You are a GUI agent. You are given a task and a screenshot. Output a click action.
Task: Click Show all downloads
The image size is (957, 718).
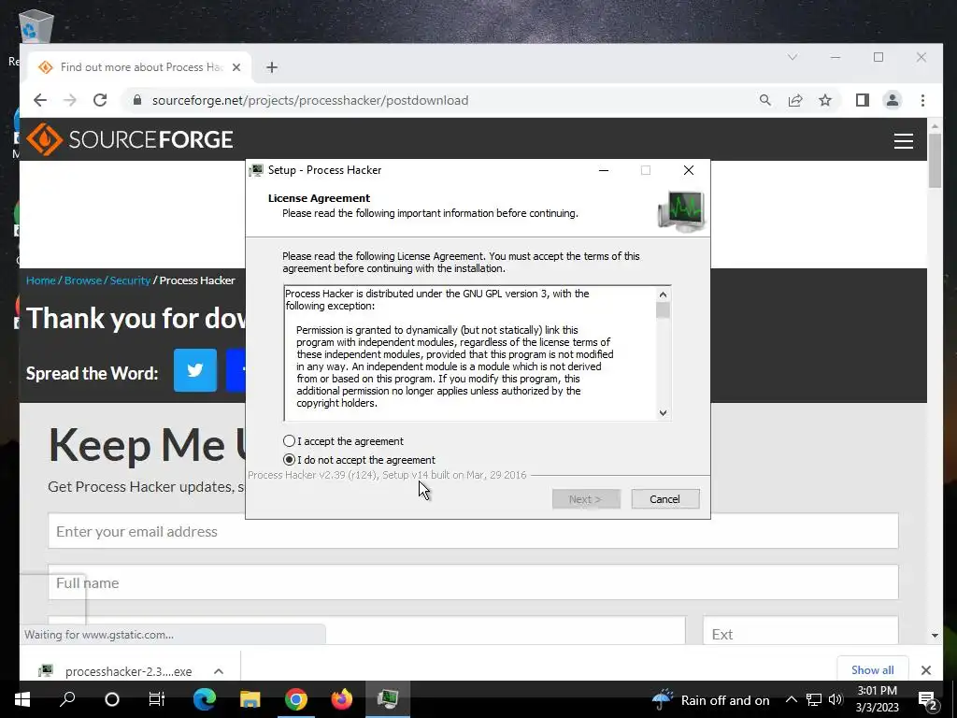tap(872, 669)
